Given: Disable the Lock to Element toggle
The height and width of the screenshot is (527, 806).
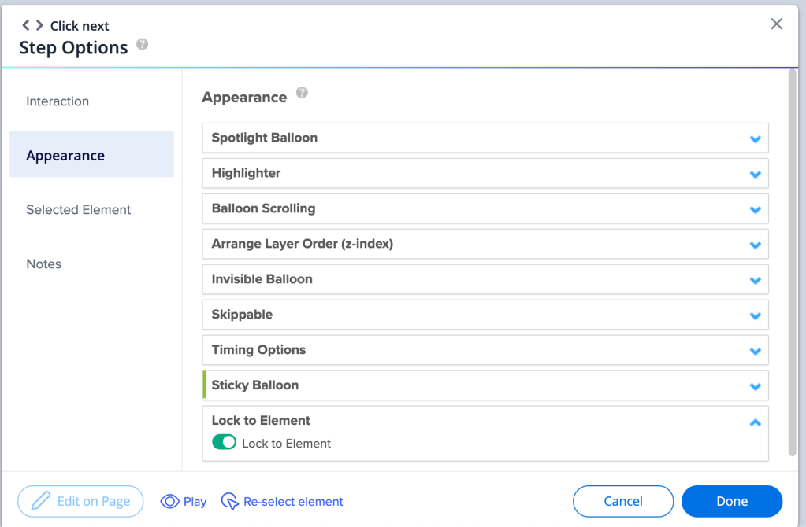Looking at the screenshot, I should 225,443.
